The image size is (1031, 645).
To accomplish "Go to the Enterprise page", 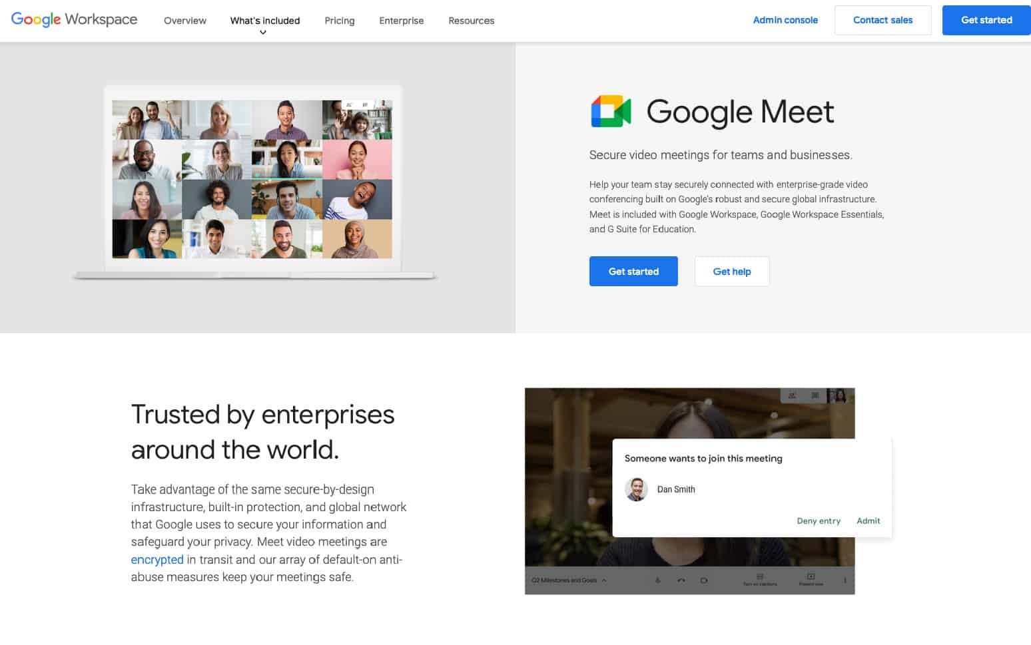I will 402,21.
